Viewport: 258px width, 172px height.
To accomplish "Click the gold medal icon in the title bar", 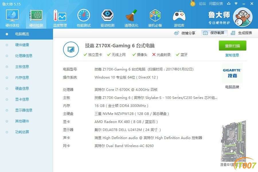I will click(x=193, y=3).
